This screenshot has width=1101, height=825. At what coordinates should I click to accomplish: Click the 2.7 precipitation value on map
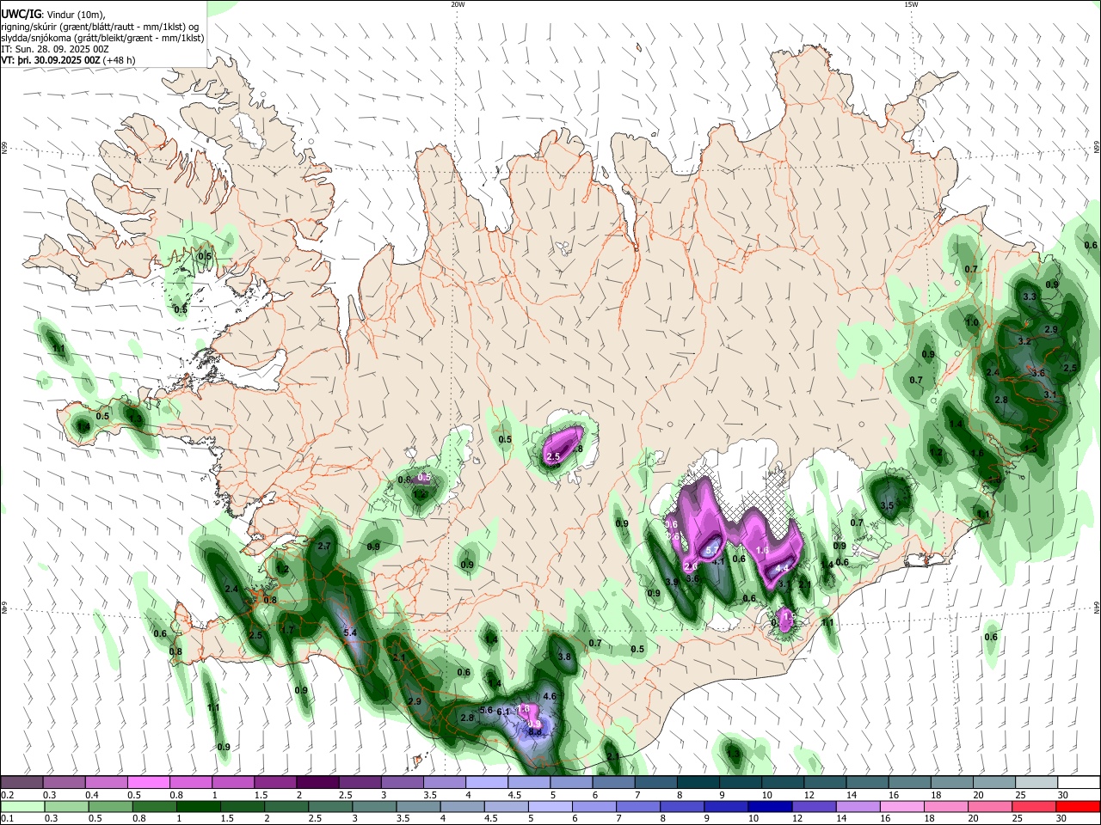[324, 546]
